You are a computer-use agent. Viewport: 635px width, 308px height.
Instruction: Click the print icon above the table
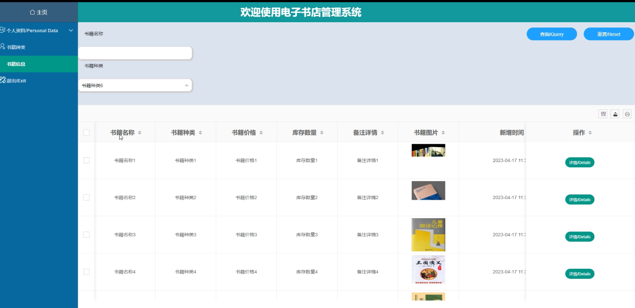(x=627, y=114)
